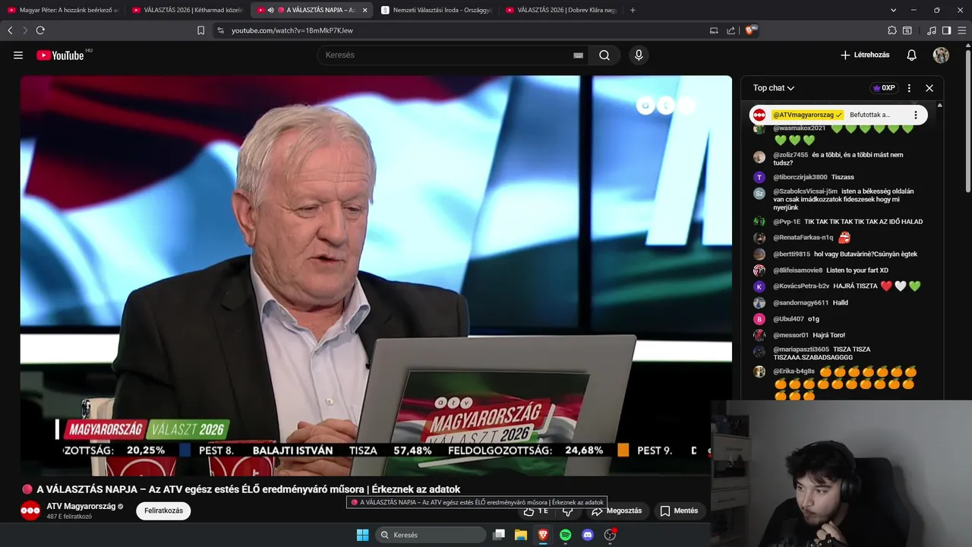This screenshot has height=547, width=972.
Task: Open the media control music note icon
Action: (x=932, y=30)
